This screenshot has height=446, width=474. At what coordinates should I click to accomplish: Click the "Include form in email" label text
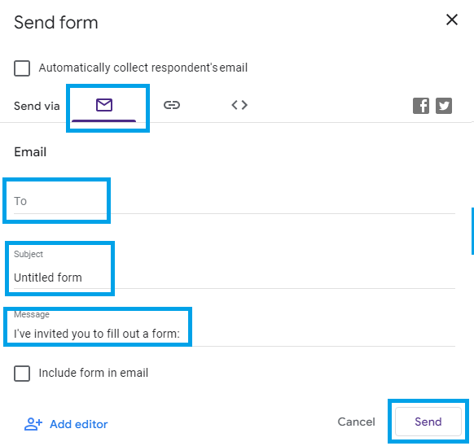[94, 373]
